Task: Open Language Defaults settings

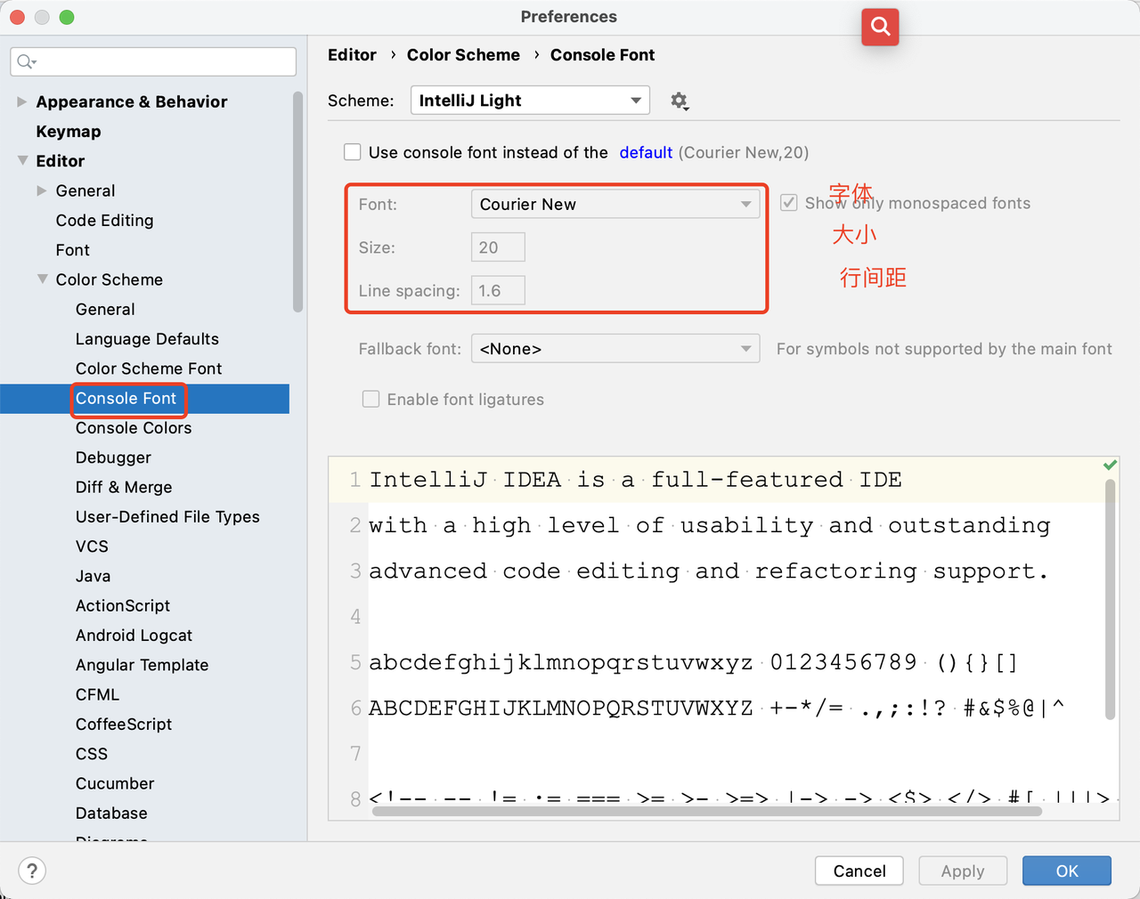Action: [147, 339]
